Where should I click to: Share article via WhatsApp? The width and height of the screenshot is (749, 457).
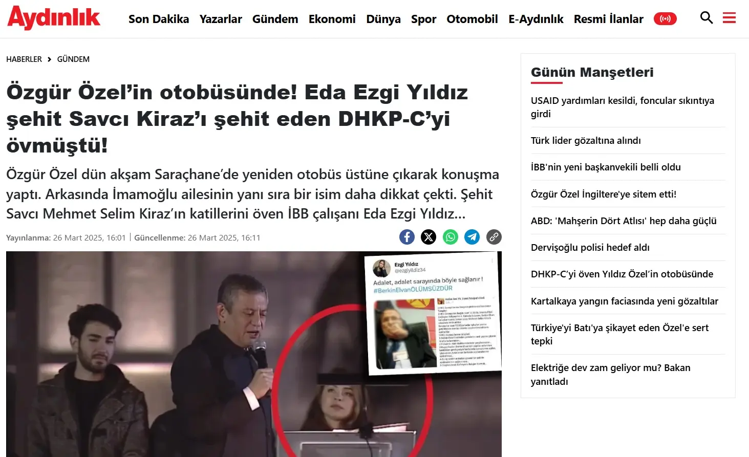(451, 237)
